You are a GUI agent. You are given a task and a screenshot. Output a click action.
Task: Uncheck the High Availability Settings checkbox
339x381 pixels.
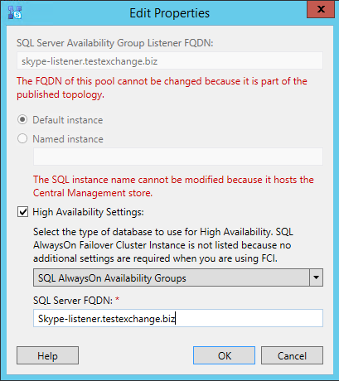tap(22, 212)
